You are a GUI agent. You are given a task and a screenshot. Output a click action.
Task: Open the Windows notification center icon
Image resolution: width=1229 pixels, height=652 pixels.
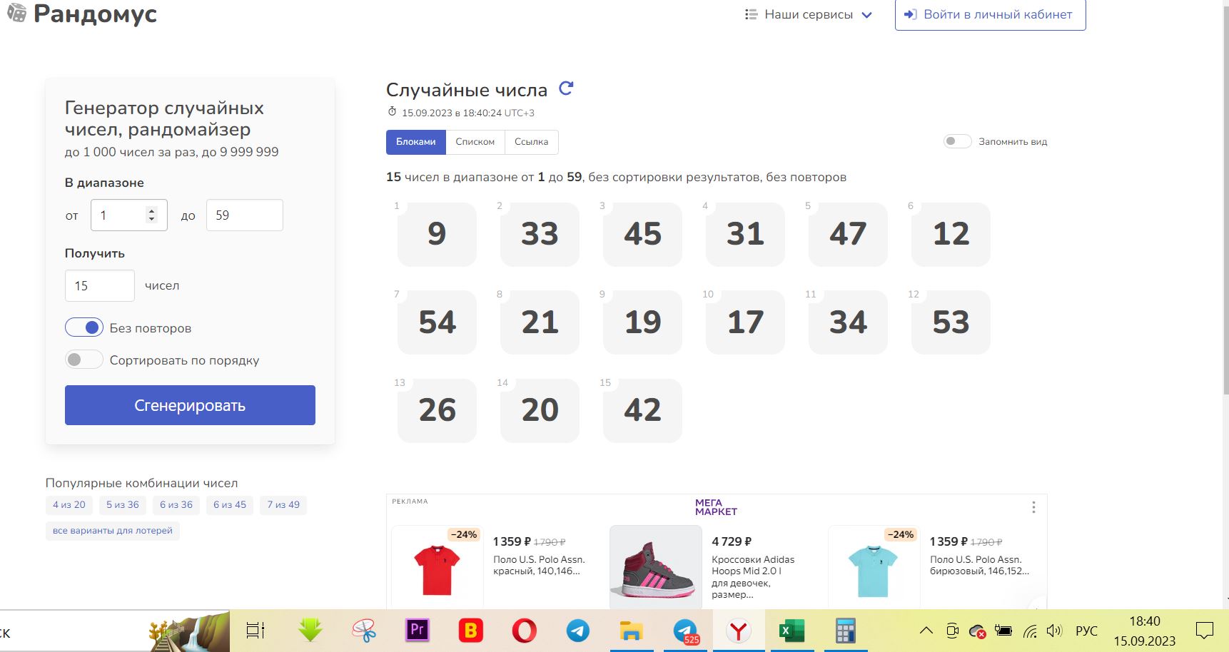[1205, 631]
